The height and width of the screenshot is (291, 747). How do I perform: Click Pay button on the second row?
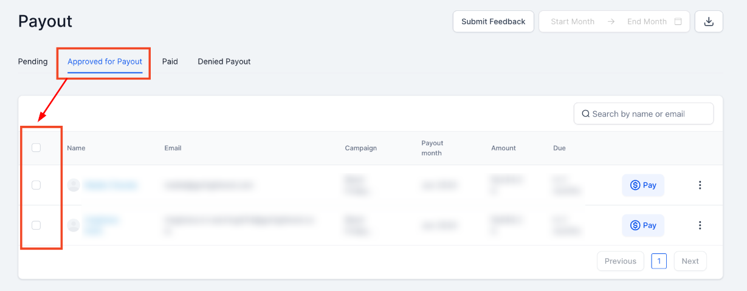[642, 225]
